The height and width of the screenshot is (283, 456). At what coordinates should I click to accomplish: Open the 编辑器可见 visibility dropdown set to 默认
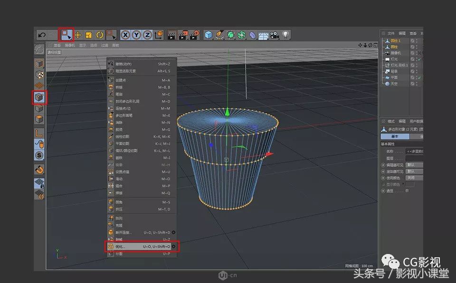[414, 165]
